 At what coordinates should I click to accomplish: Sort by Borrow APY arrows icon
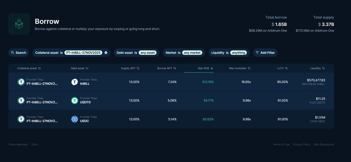coord(175,68)
